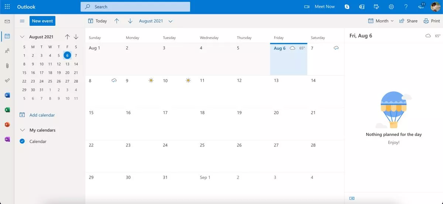Click the Today button
Screen dimensions: 443x204
(x=97, y=21)
